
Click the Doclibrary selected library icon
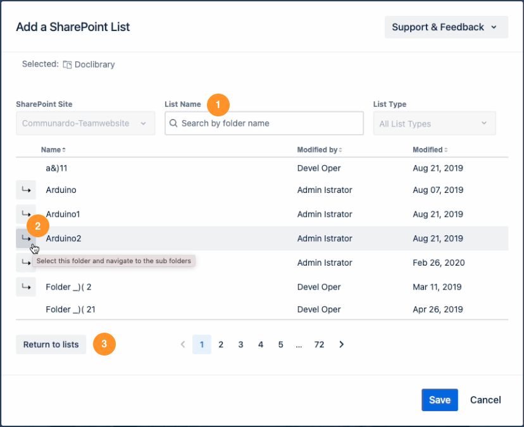point(66,65)
